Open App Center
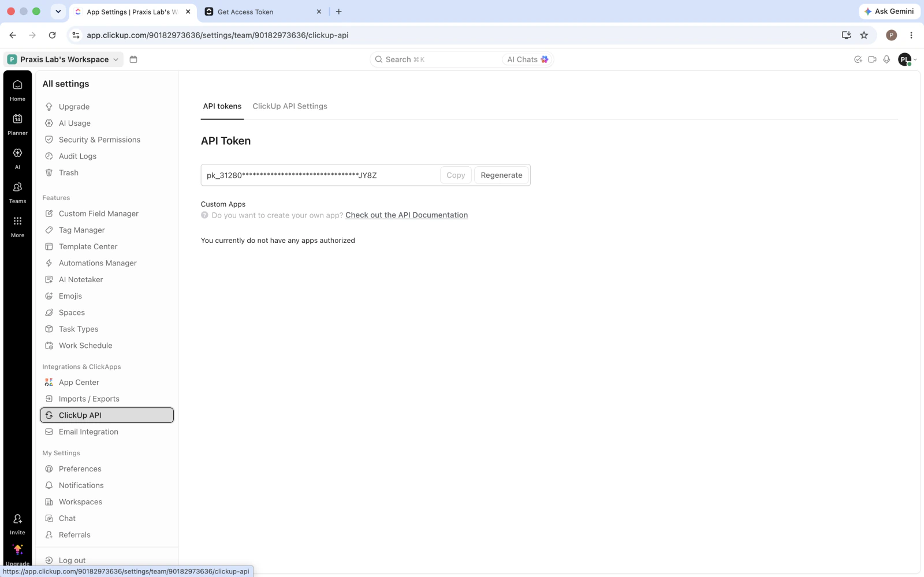 pyautogui.click(x=106, y=383)
